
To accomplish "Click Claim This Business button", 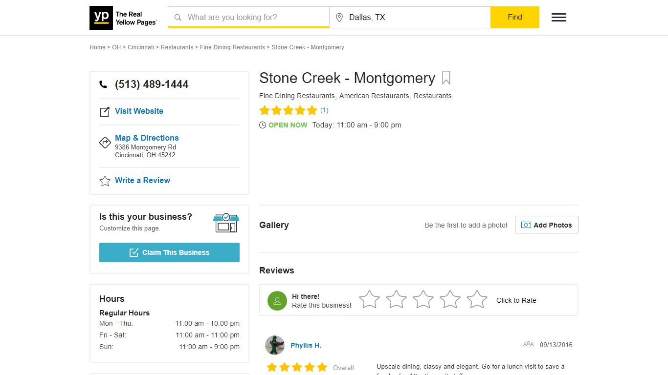I will click(x=169, y=252).
